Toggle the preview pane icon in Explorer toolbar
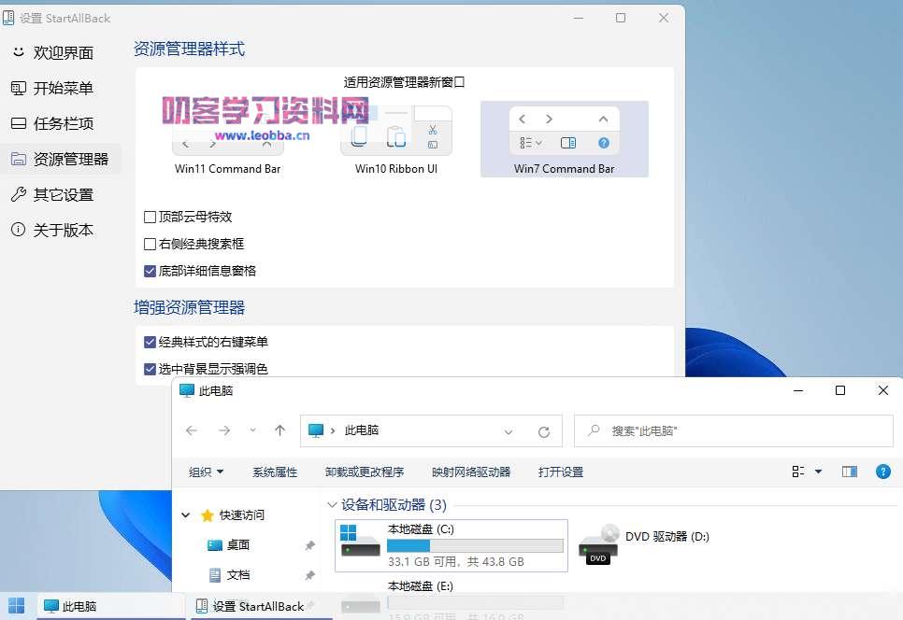This screenshot has width=903, height=620. [849, 472]
